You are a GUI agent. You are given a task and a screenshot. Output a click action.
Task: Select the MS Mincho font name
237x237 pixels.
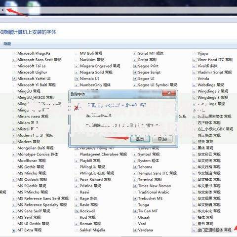tap(32, 173)
